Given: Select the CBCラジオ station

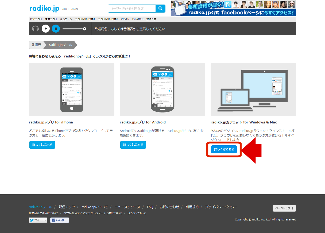Looking at the screenshot, I should (x=36, y=19).
